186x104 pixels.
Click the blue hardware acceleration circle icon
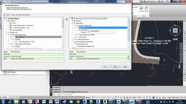pyautogui.click(x=153, y=98)
